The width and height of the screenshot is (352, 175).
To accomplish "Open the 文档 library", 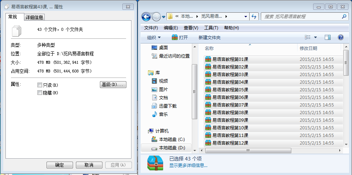I will point(163,97).
